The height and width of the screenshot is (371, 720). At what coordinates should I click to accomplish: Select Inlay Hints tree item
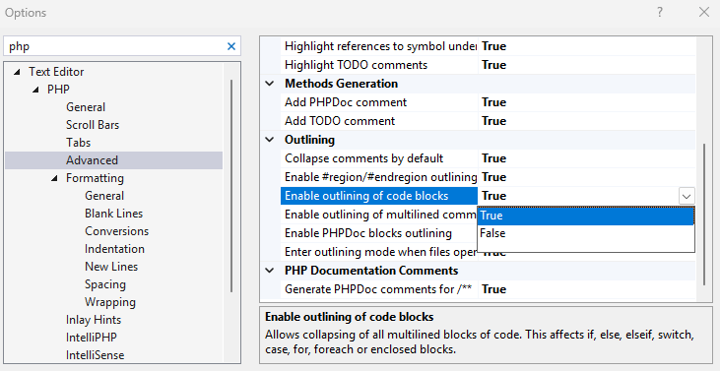click(94, 320)
